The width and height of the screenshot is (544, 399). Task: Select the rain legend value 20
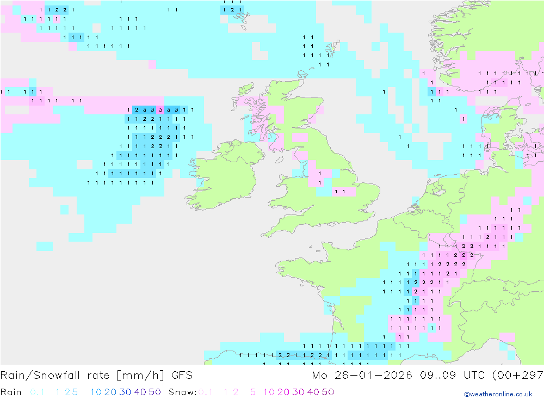tap(110, 392)
